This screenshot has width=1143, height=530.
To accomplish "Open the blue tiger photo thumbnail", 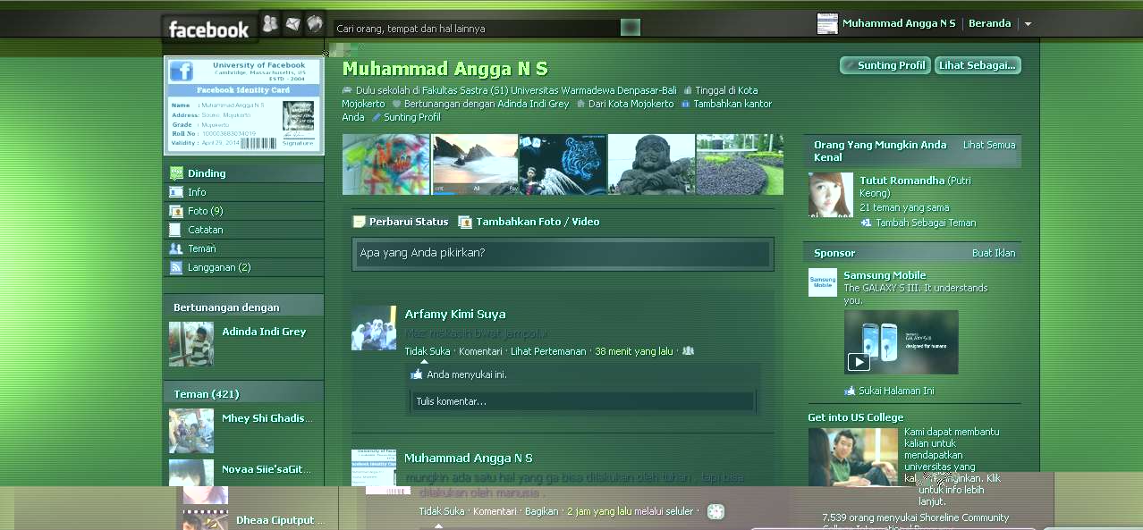I will coord(563,164).
